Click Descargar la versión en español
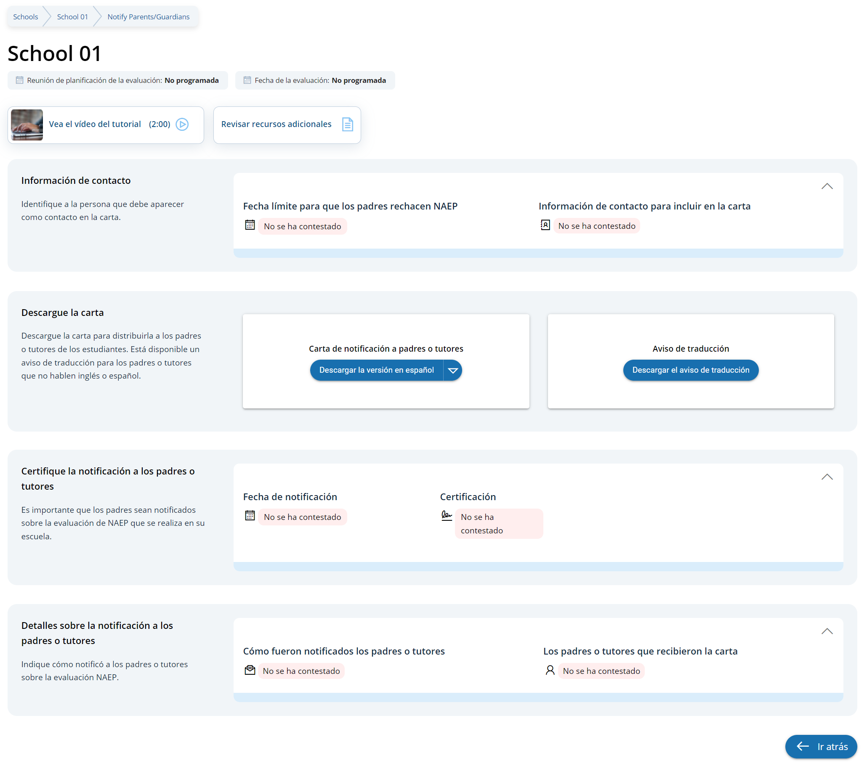The image size is (867, 774). pyautogui.click(x=376, y=370)
